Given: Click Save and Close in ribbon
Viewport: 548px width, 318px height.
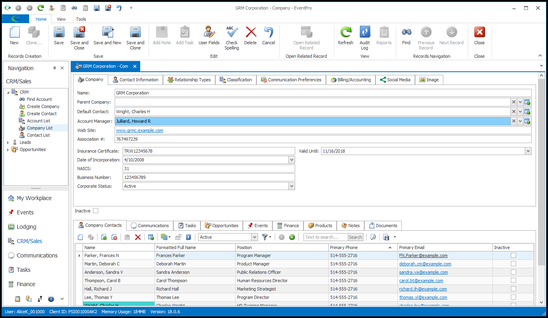Looking at the screenshot, I should click(x=79, y=38).
